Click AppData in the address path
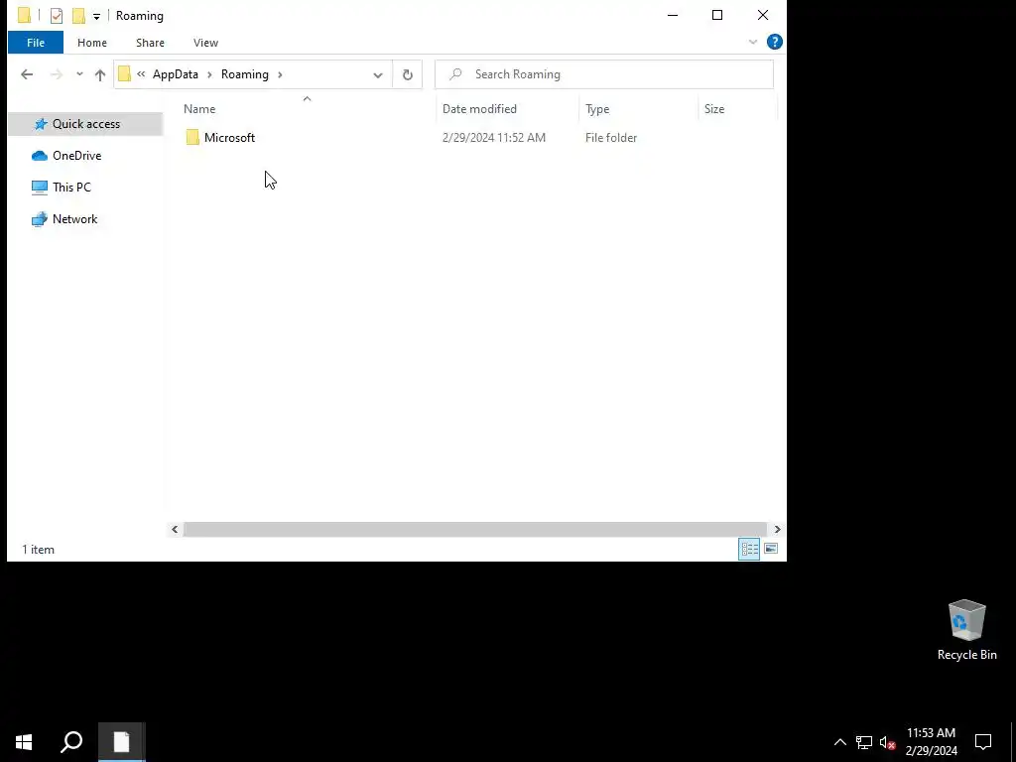The image size is (1016, 762). click(175, 74)
